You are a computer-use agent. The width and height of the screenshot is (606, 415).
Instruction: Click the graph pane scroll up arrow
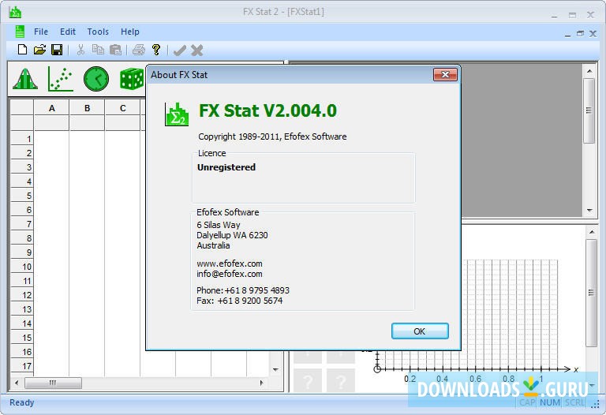coord(592,232)
